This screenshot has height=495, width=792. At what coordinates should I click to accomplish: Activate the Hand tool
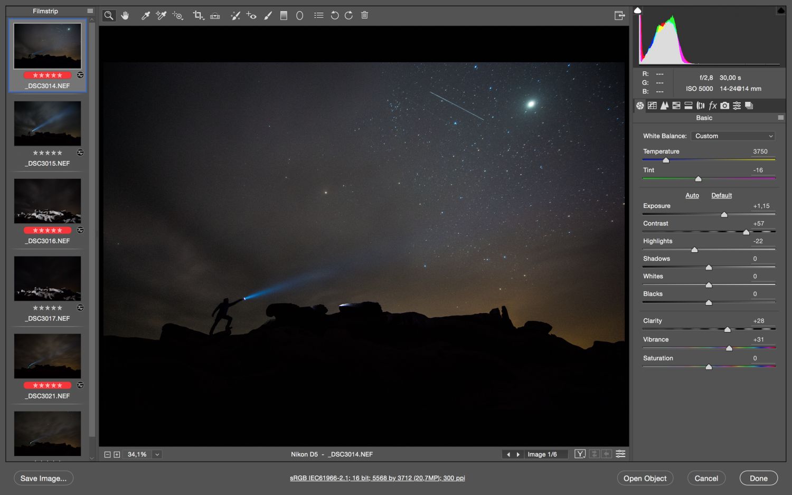(125, 15)
